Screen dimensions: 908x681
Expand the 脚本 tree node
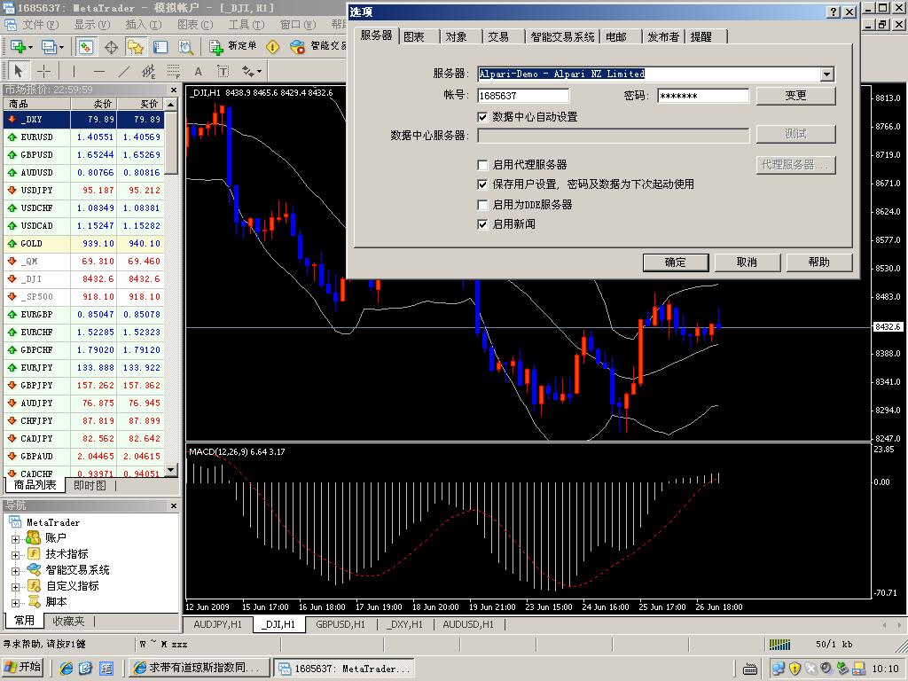[x=16, y=603]
